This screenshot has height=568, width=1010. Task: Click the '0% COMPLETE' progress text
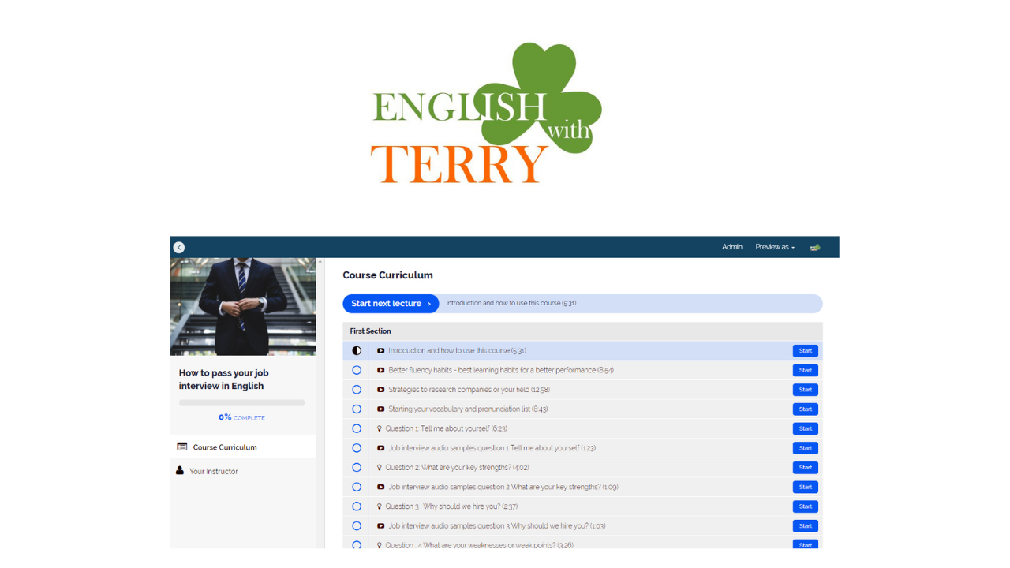point(241,417)
